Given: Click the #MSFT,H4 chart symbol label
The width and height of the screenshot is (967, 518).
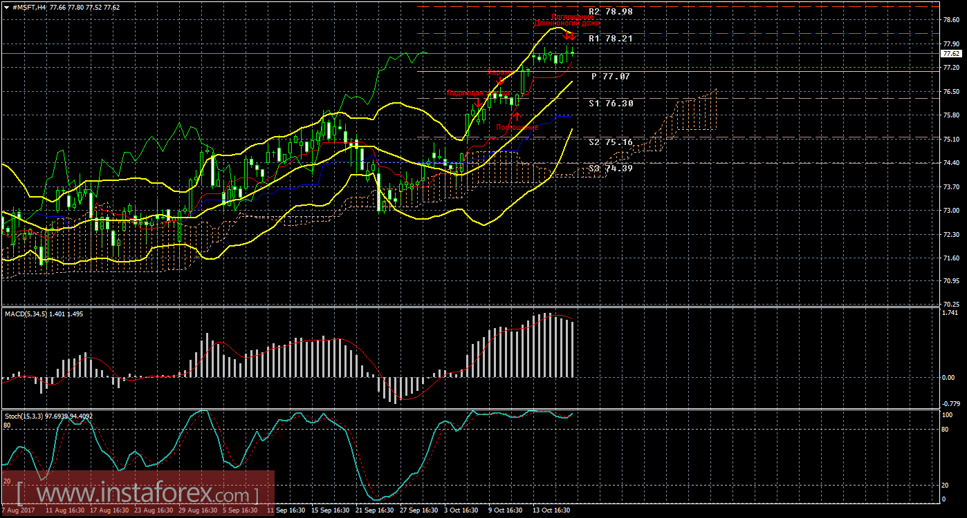Looking at the screenshot, I should click(30, 7).
